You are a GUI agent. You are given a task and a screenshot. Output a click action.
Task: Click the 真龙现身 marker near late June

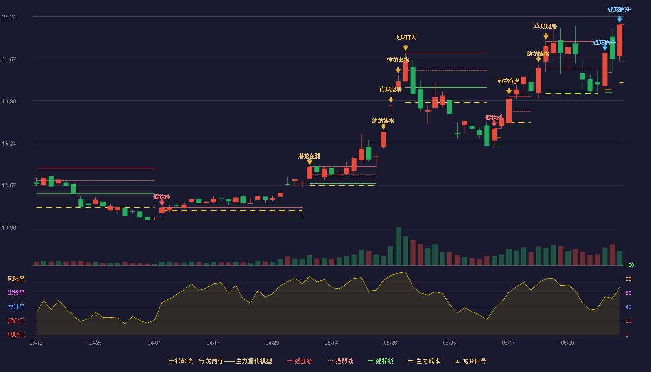pos(545,36)
